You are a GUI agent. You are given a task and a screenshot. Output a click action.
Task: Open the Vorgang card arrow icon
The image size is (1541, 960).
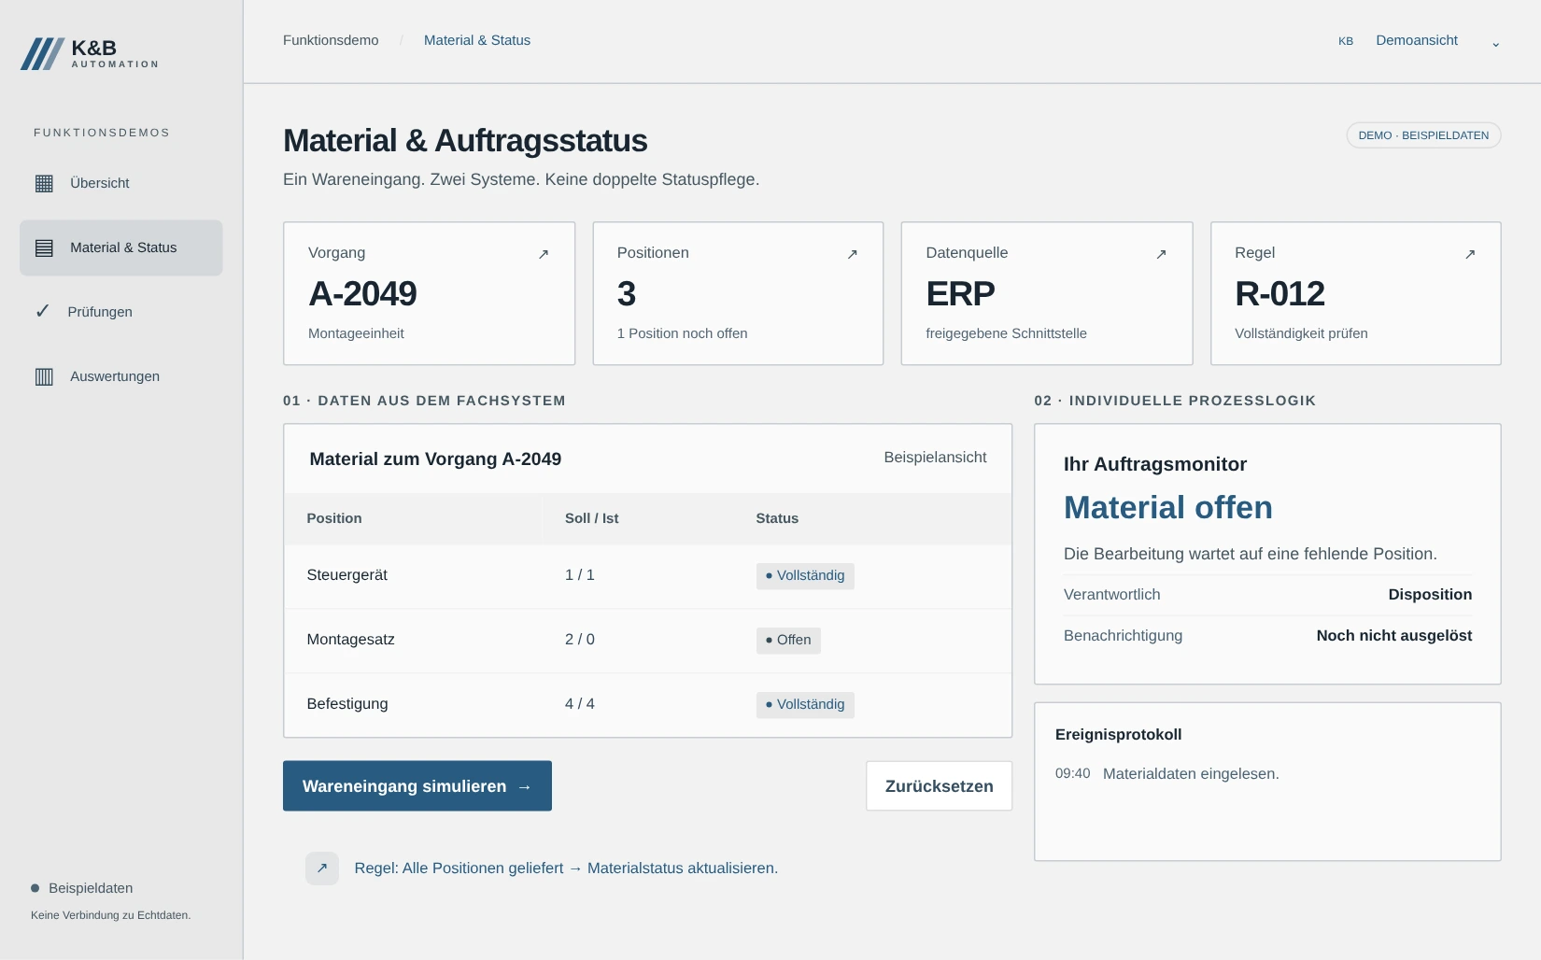coord(544,254)
